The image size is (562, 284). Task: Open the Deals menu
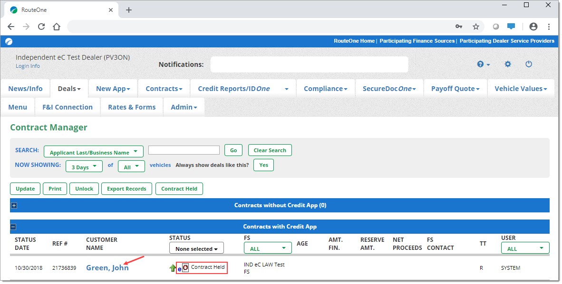pyautogui.click(x=69, y=89)
